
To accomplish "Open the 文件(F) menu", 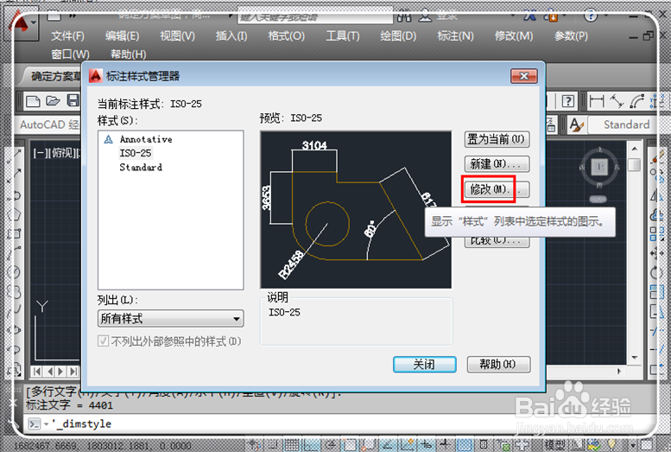I will tap(67, 36).
